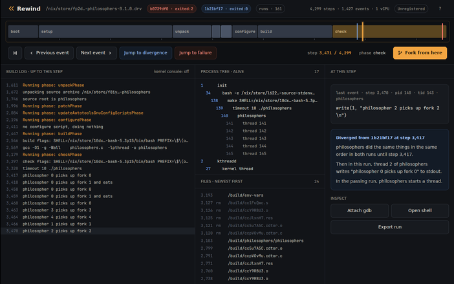Click Fork from here button
The width and height of the screenshot is (454, 284).
(420, 53)
